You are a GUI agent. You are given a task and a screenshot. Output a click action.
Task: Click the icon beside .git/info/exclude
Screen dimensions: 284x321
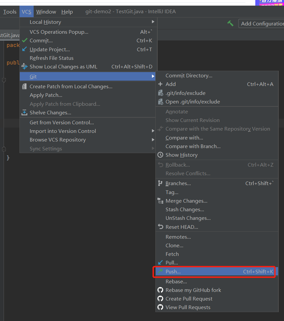161,93
